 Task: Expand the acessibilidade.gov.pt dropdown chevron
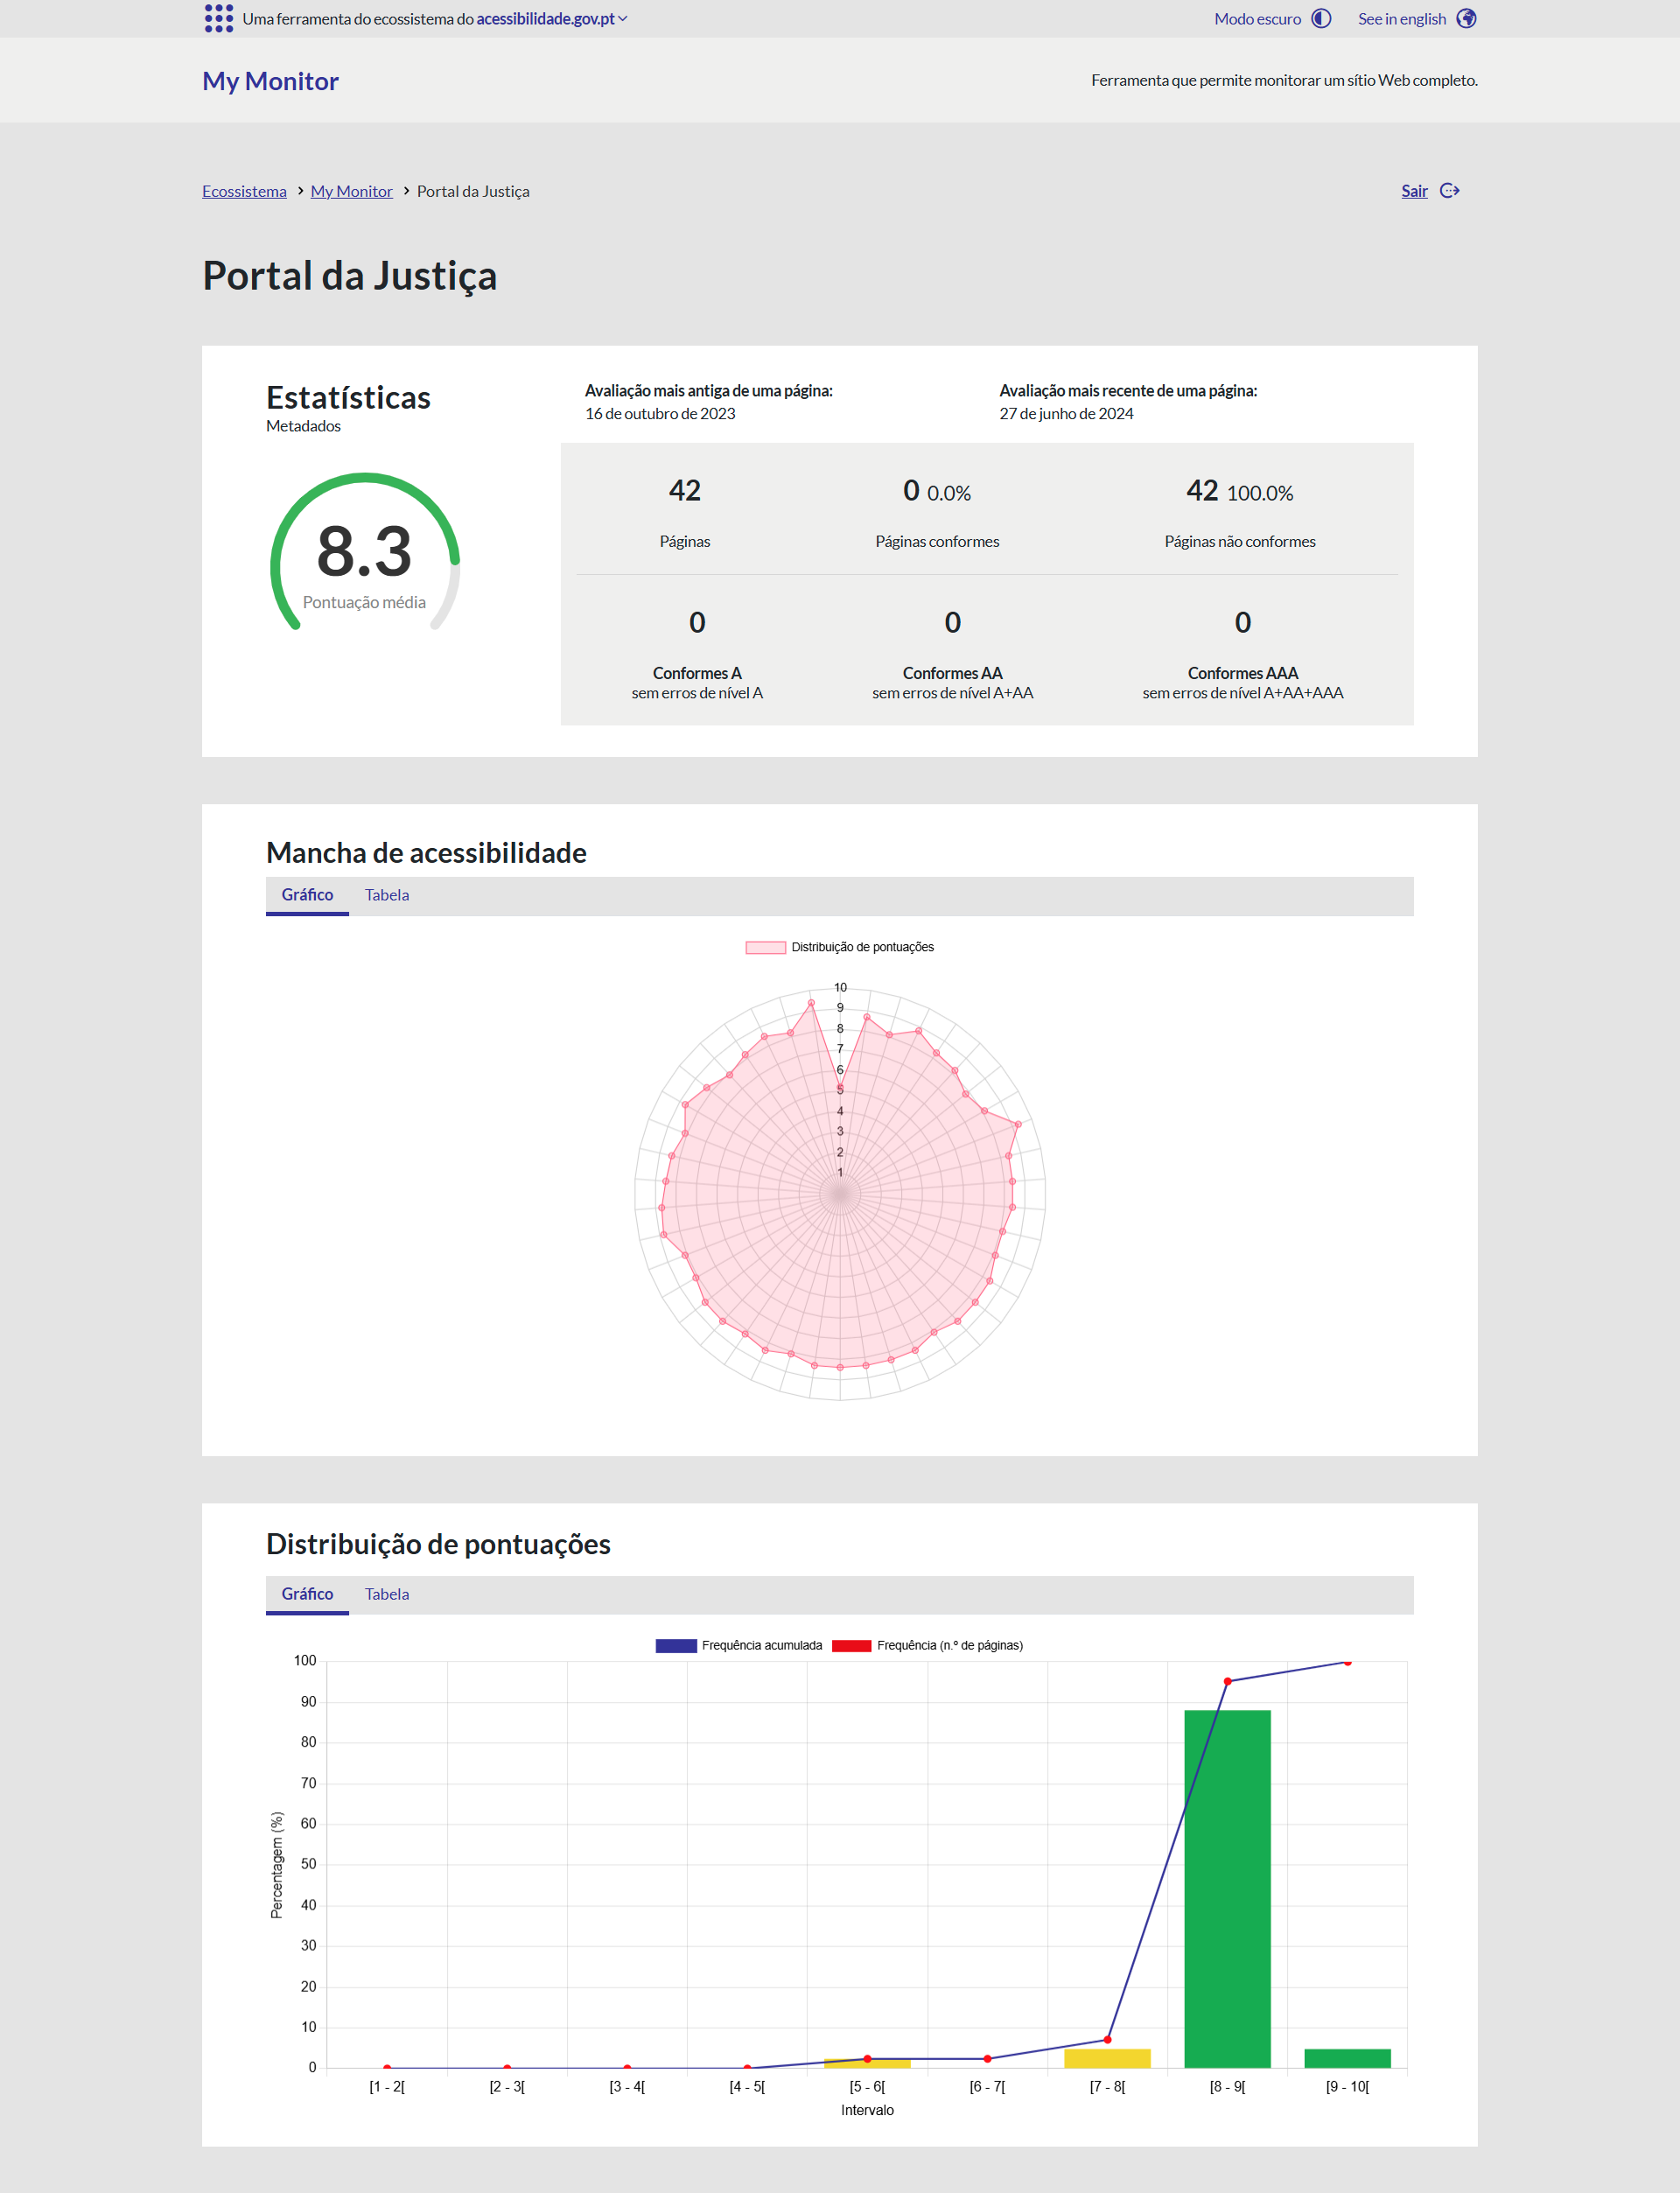coord(623,18)
